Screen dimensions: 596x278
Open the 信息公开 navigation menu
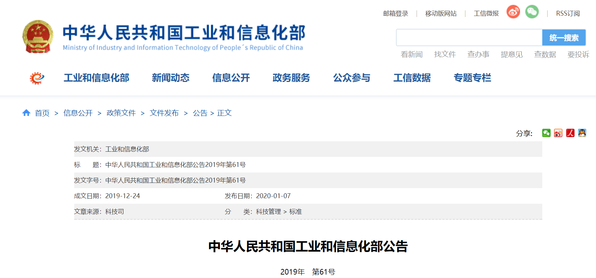click(x=231, y=78)
